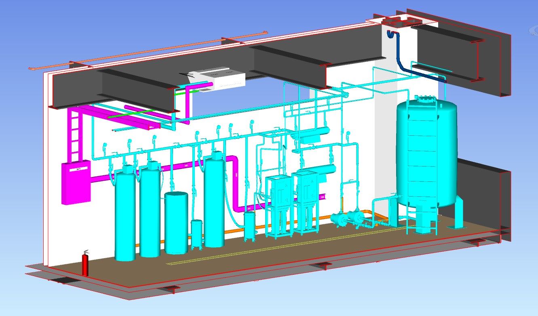Click the magenta electrical panel box on wall

(x=76, y=183)
